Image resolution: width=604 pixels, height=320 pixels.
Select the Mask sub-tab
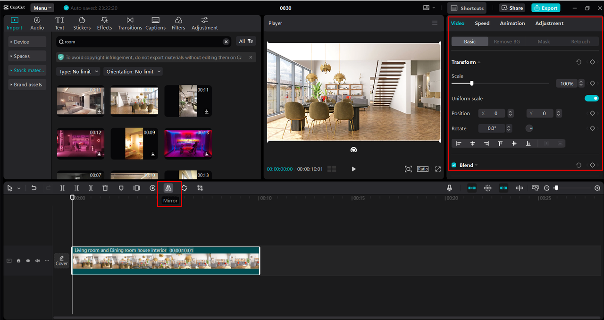click(x=544, y=42)
